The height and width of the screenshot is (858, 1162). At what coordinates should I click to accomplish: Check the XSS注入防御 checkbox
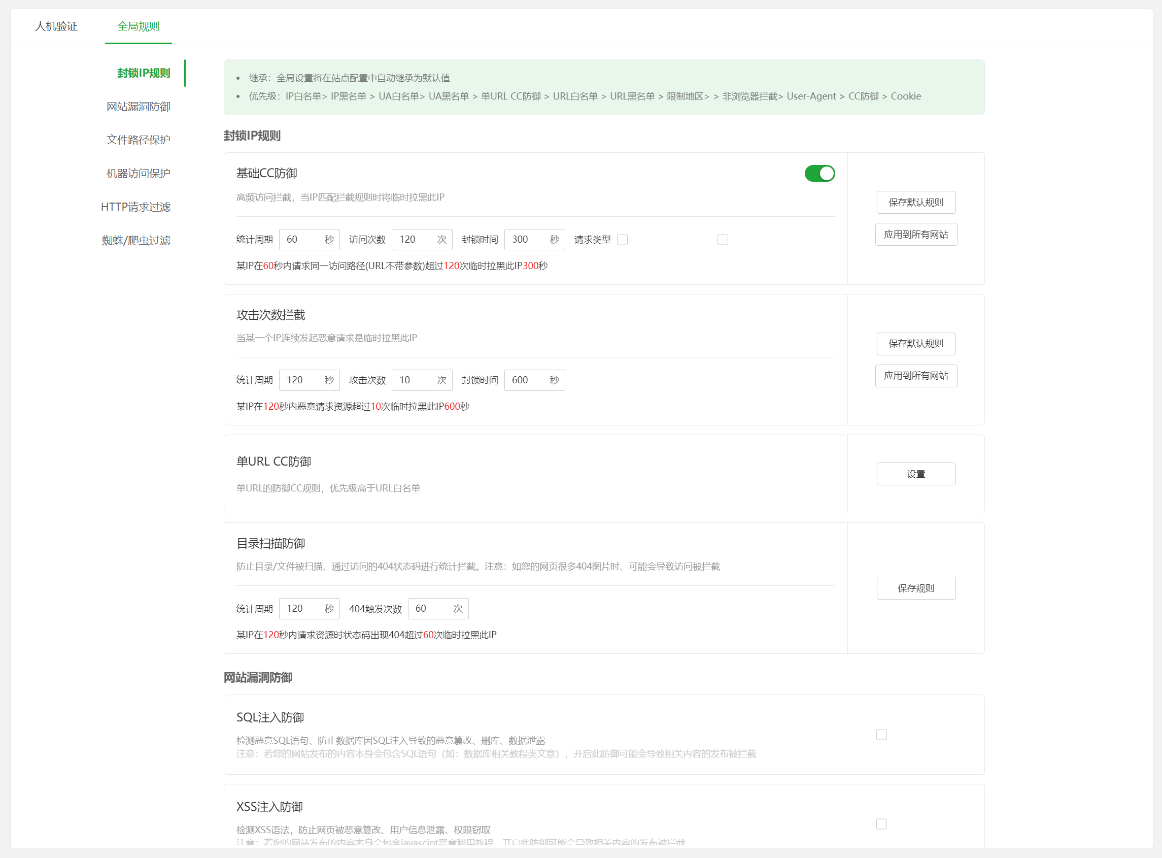(881, 823)
